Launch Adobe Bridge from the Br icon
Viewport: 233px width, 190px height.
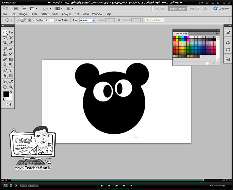pos(16,8)
